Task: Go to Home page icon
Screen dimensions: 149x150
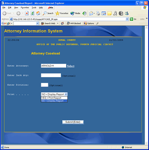Action: [38, 13]
